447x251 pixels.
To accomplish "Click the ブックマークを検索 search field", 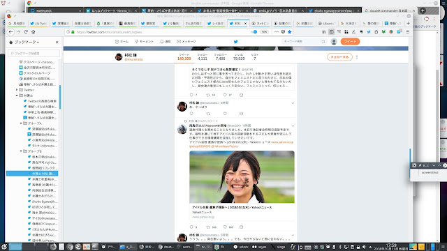I will pos(34,53).
